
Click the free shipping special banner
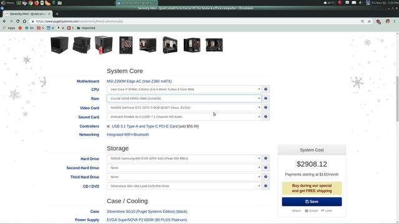pos(312,188)
